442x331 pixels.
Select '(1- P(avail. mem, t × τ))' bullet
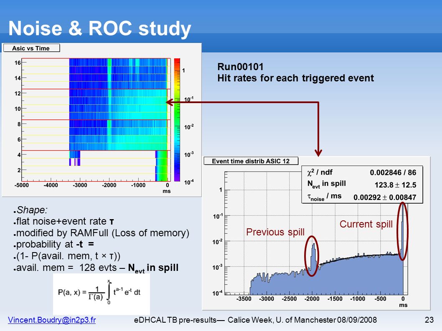tap(67, 256)
